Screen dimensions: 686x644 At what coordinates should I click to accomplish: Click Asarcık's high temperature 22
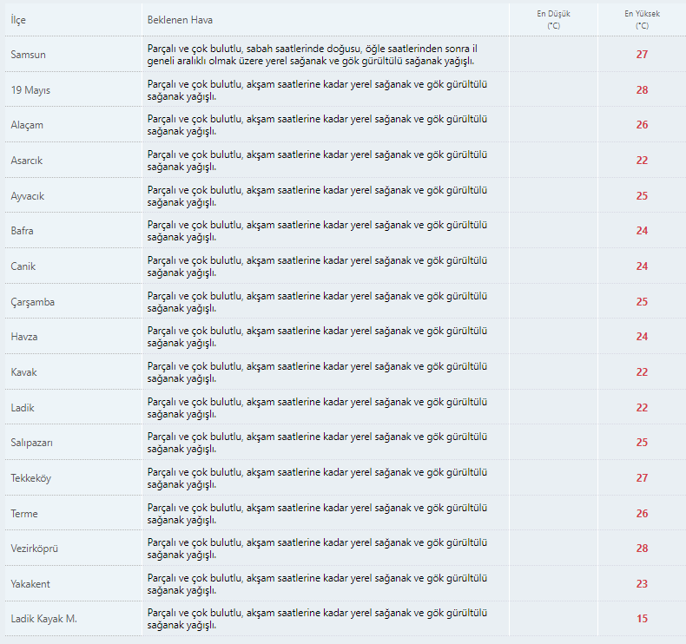[x=642, y=161]
